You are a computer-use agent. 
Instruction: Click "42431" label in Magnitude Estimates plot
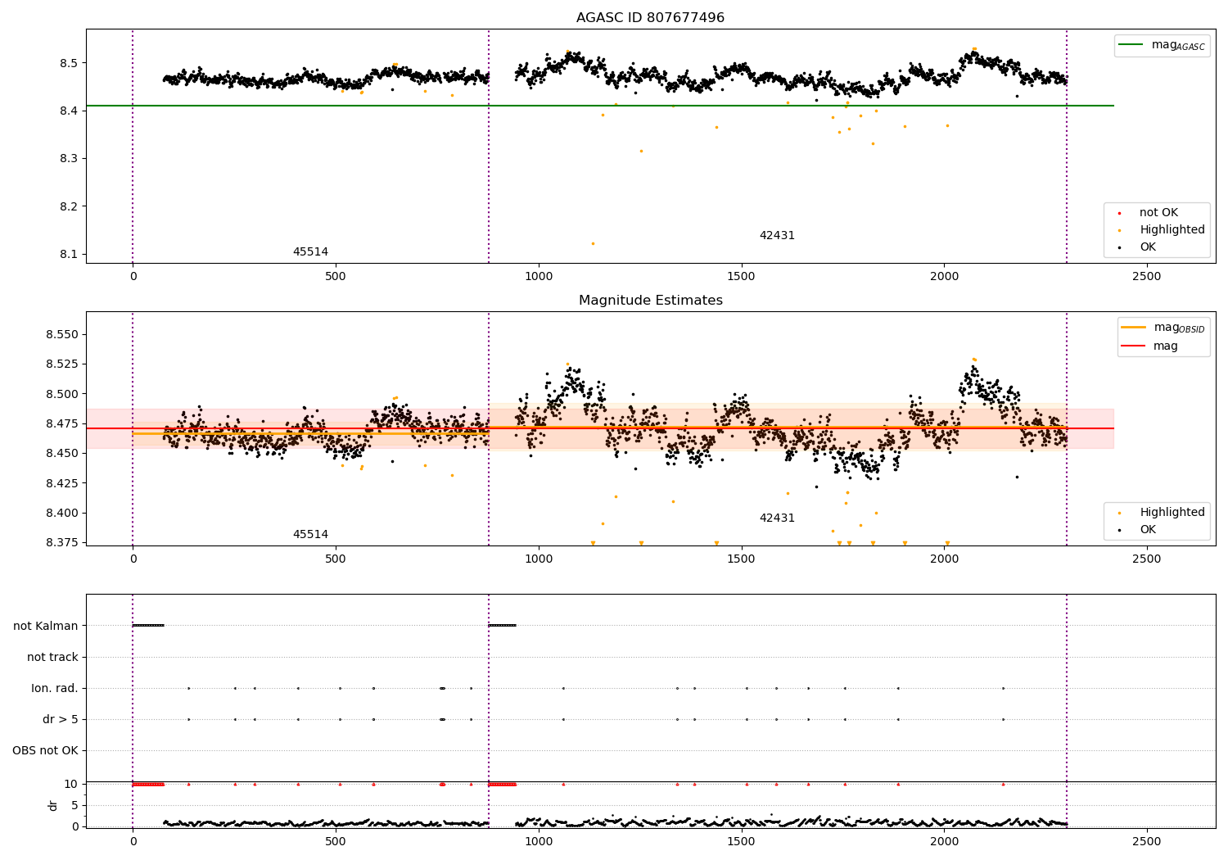click(x=777, y=518)
